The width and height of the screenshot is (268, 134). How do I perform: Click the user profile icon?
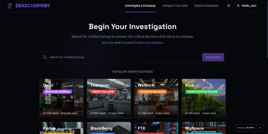238,6
